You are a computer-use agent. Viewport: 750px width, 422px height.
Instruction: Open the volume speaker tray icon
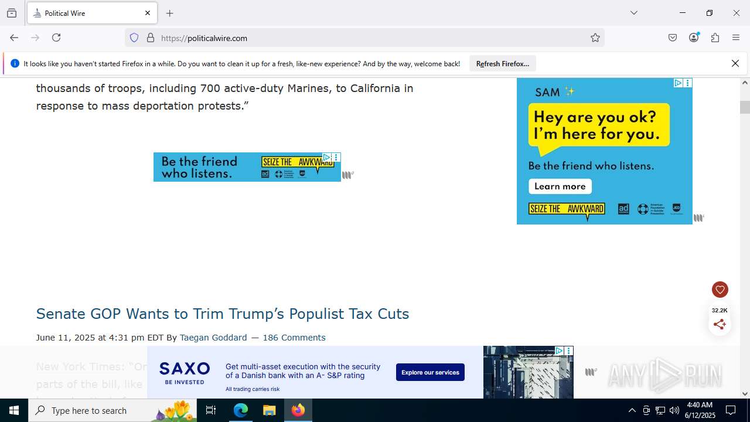[674, 410]
